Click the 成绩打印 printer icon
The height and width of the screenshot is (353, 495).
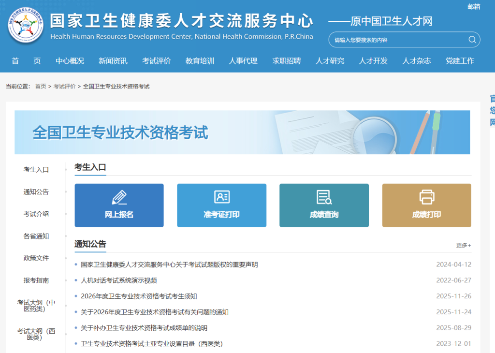(426, 198)
